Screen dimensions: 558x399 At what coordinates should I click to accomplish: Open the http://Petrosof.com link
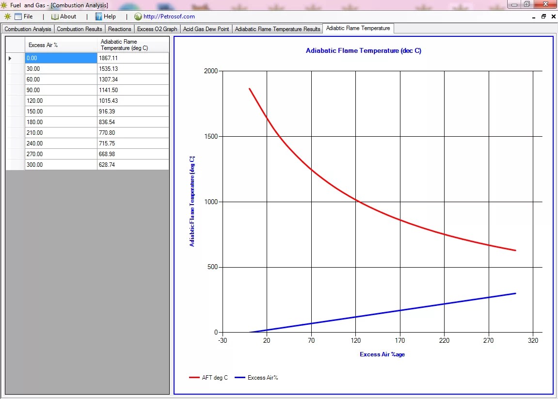[x=170, y=16]
